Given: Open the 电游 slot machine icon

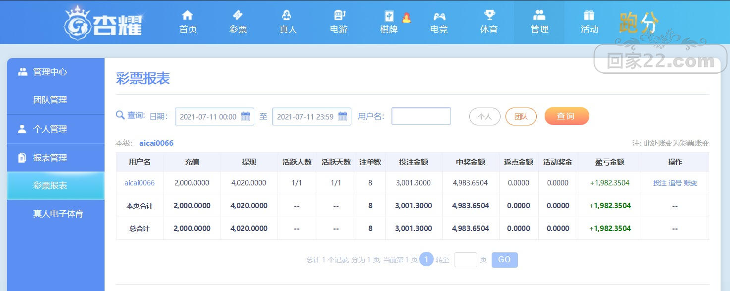Looking at the screenshot, I should coord(339,15).
